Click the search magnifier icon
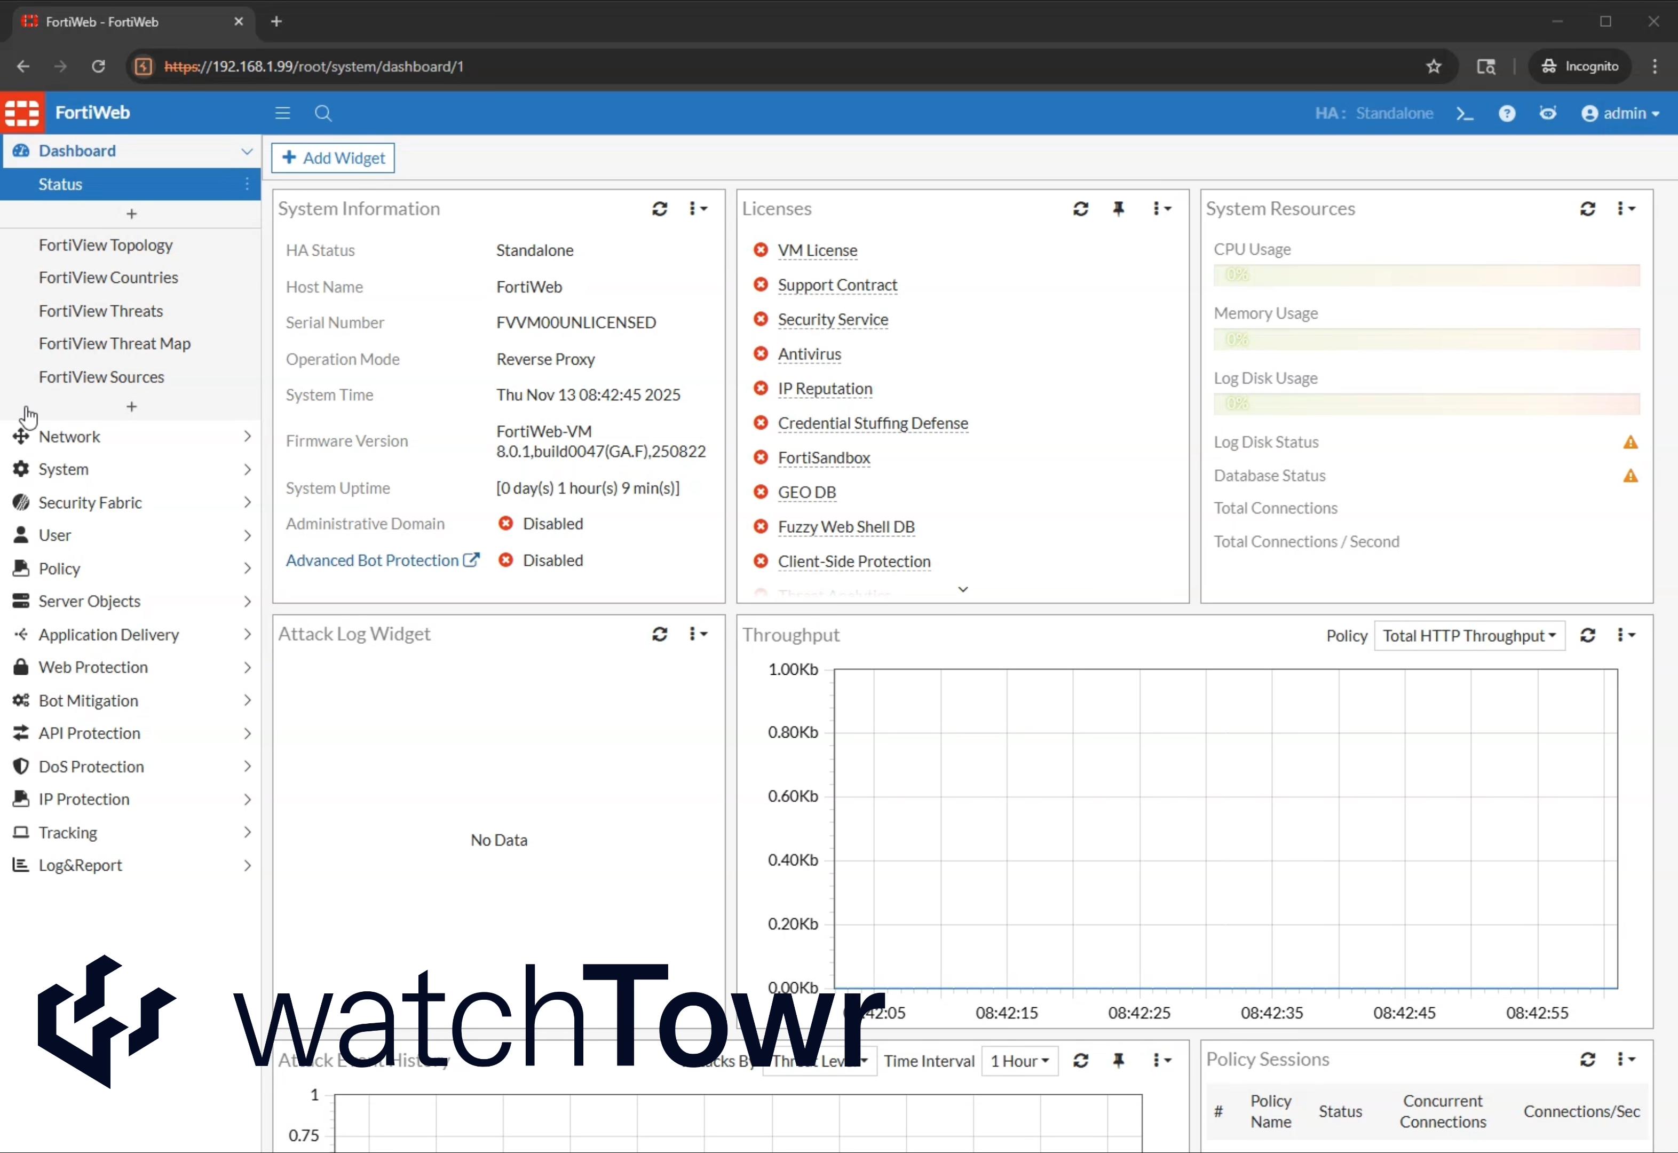 [x=323, y=113]
